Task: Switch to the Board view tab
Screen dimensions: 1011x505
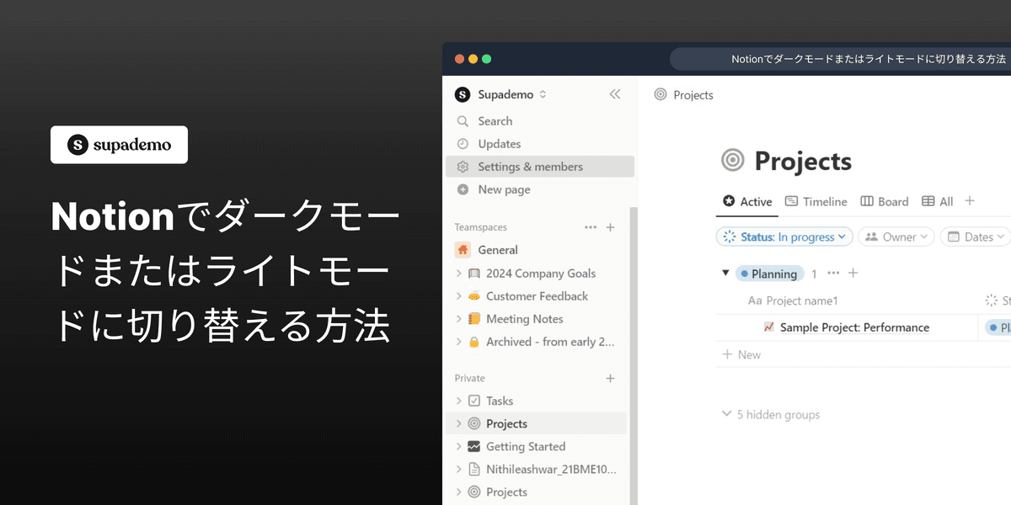Action: pos(884,201)
